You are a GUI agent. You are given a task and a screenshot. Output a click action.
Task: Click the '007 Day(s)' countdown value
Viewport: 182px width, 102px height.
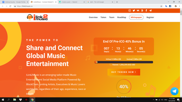106,50
